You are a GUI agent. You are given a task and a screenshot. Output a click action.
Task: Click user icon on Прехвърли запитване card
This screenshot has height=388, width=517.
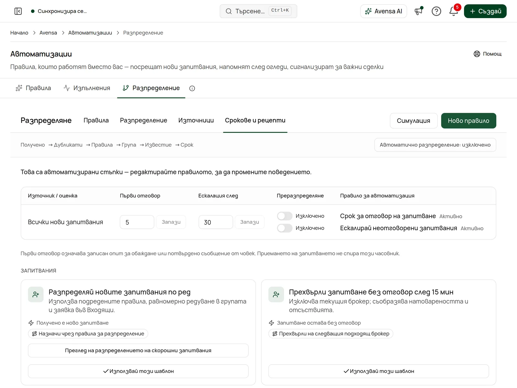[276, 294]
